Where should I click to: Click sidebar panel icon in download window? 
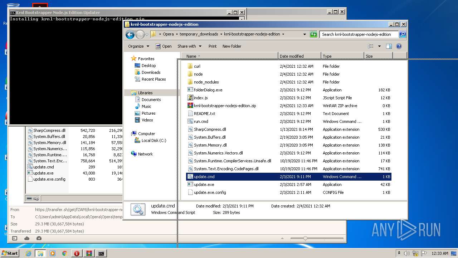[15, 238]
